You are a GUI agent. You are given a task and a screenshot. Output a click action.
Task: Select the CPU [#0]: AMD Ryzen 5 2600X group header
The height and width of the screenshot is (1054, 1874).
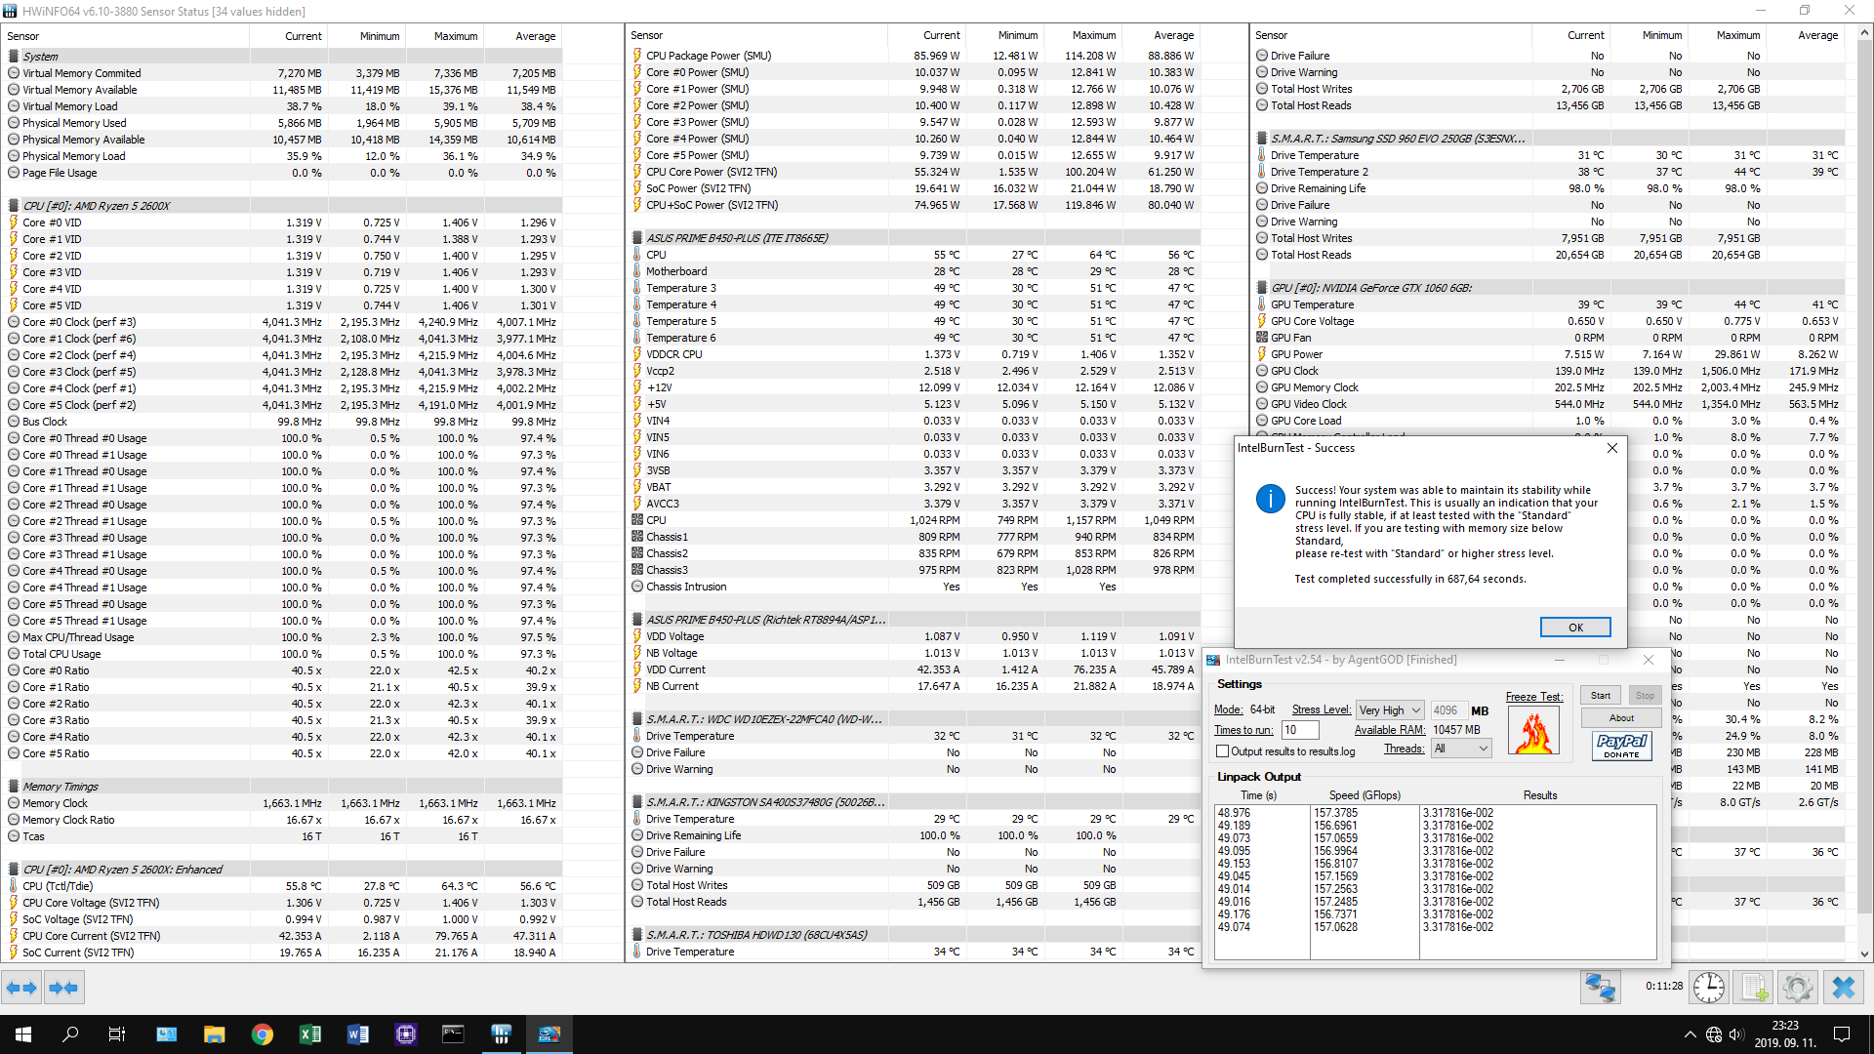(283, 206)
